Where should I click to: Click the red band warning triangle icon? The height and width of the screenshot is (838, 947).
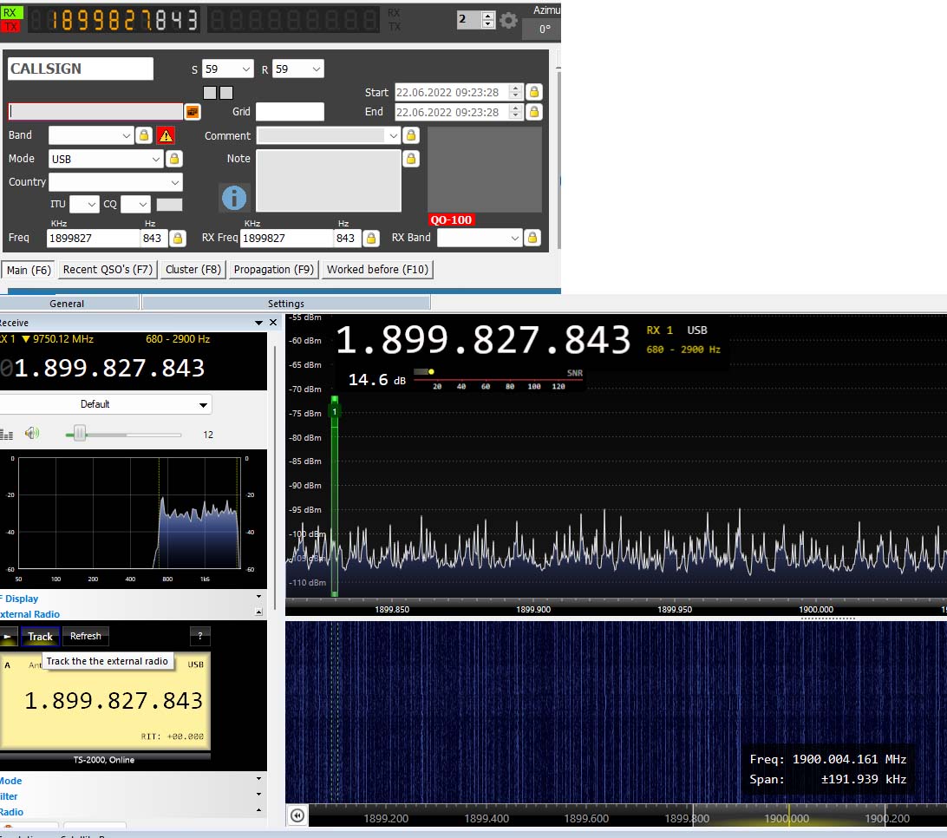pyautogui.click(x=166, y=135)
